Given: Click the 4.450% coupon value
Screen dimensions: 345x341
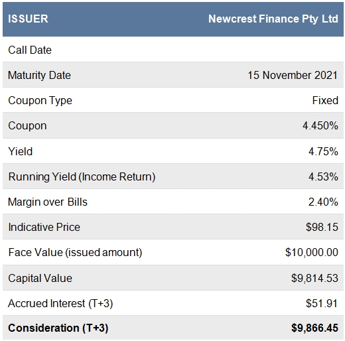Looking at the screenshot, I should tap(320, 126).
